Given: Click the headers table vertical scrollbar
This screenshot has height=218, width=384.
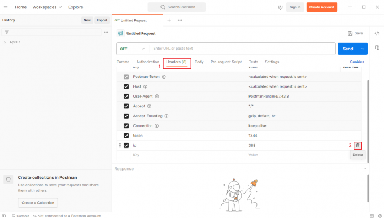Looking at the screenshot, I should tap(368, 121).
